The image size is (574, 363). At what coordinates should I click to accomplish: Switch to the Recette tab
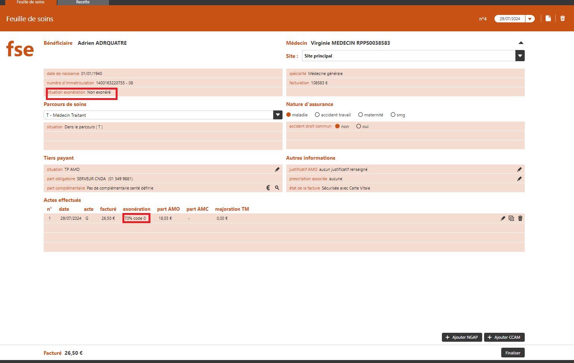[x=83, y=2]
